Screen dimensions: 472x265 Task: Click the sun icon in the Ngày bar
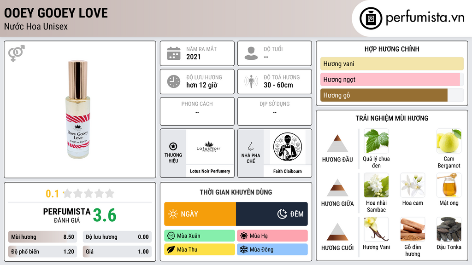tap(173, 214)
